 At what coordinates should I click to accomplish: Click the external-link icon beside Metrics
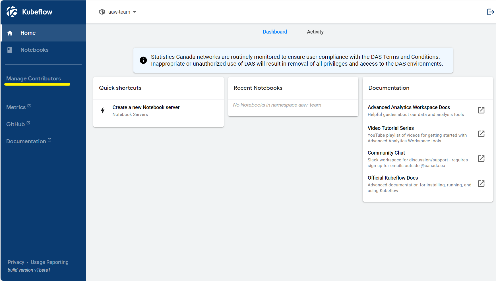point(29,106)
